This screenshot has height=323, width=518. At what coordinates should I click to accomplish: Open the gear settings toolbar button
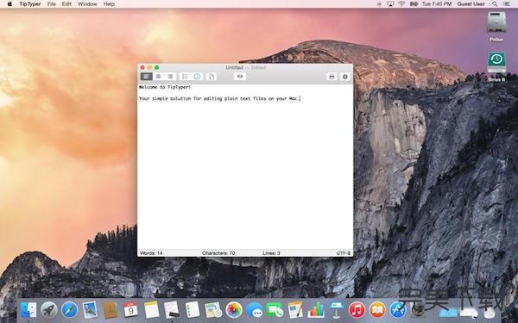click(x=344, y=77)
